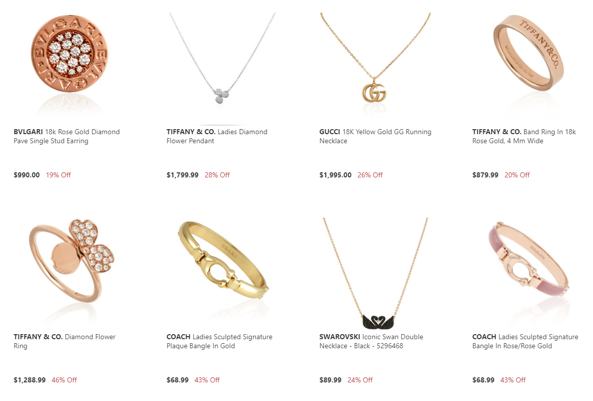Open SWAROVSKI Iconic Swan Double Necklace title
Image resolution: width=593 pixels, height=401 pixels.
tap(371, 341)
